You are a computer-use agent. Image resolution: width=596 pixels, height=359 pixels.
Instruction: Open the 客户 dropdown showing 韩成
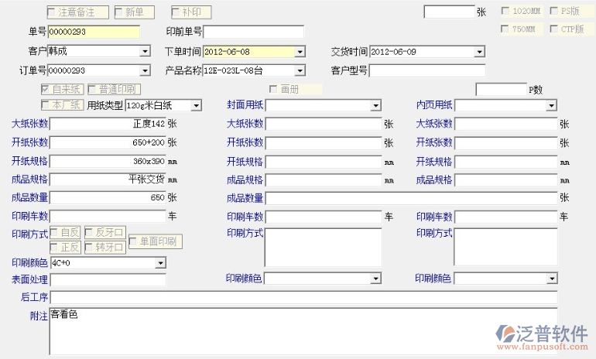tap(145, 52)
